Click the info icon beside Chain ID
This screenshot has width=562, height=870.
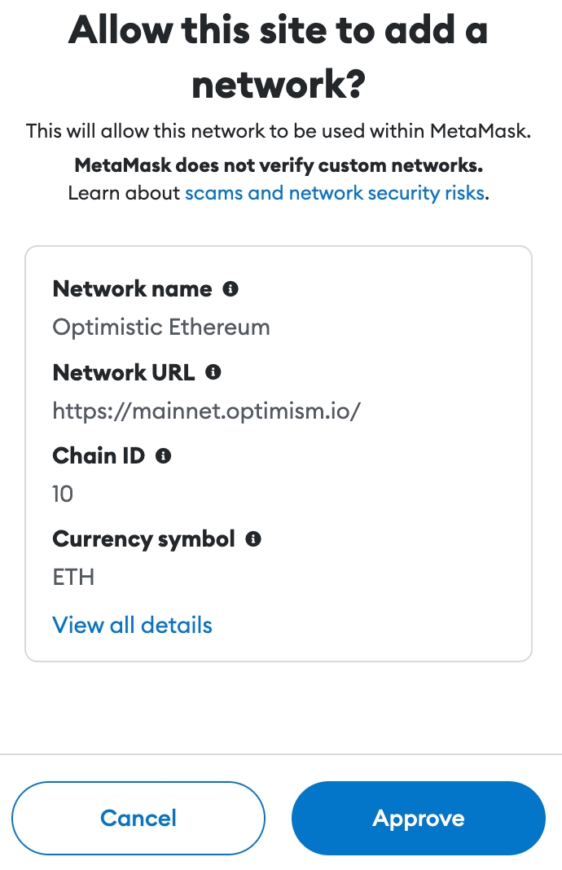tap(163, 456)
